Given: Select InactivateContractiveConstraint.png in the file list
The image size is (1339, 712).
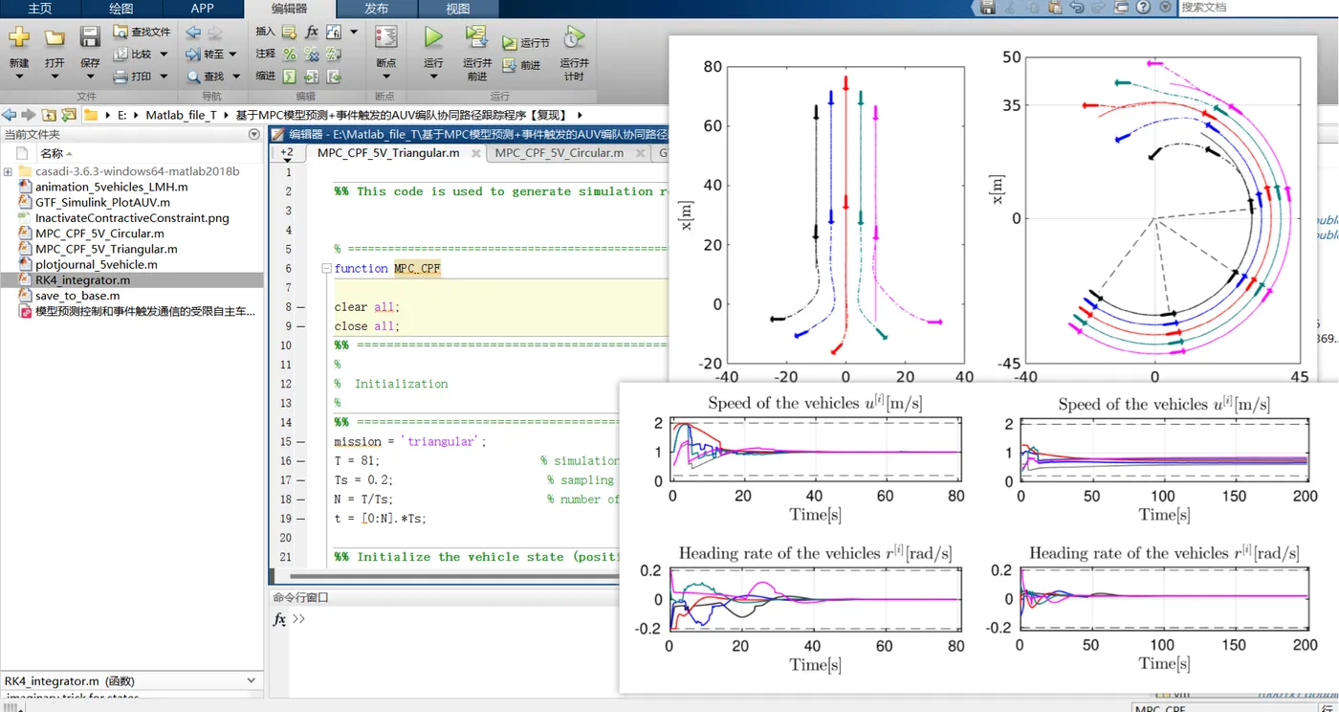Looking at the screenshot, I should (x=132, y=218).
